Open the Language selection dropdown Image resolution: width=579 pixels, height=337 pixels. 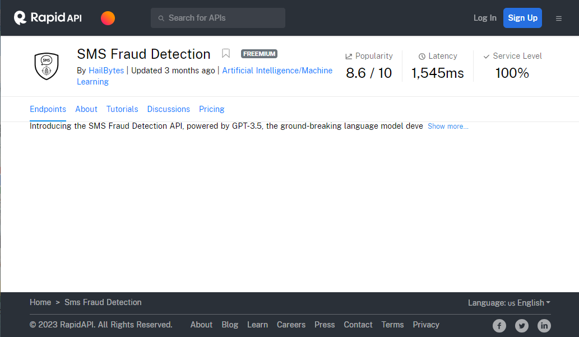click(509, 302)
